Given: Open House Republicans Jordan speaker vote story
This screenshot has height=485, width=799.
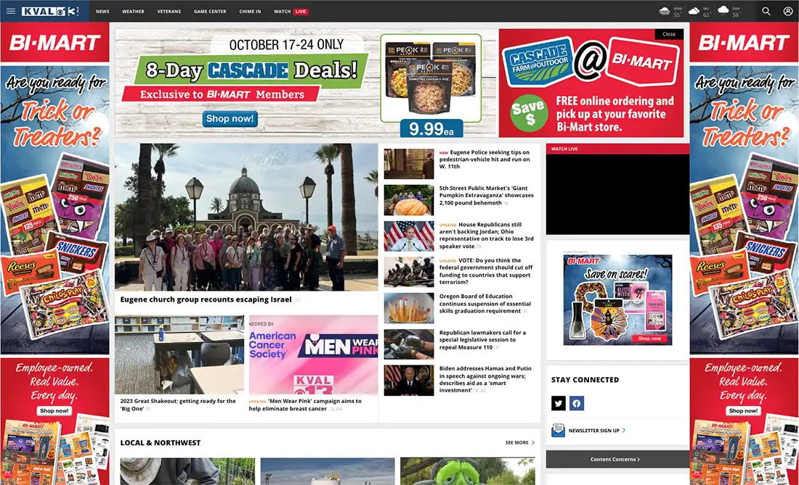Looking at the screenshot, I should coord(487,235).
